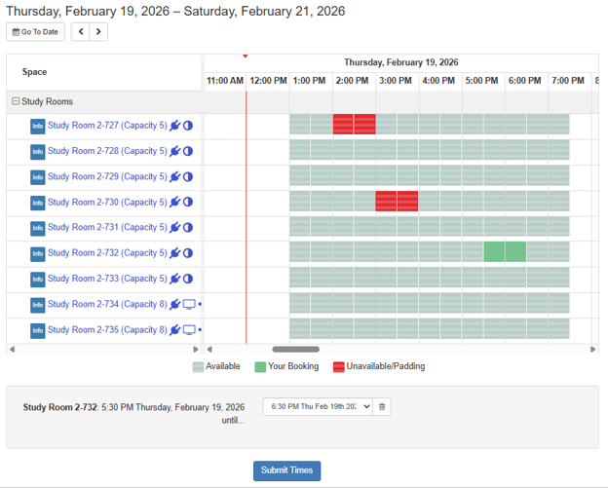Click monitor display icon for Room 2-735
Image resolution: width=608 pixels, height=488 pixels.
[189, 330]
